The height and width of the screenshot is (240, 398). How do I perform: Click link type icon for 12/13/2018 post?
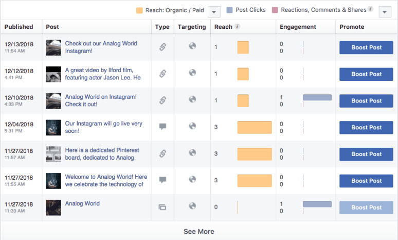(162, 47)
